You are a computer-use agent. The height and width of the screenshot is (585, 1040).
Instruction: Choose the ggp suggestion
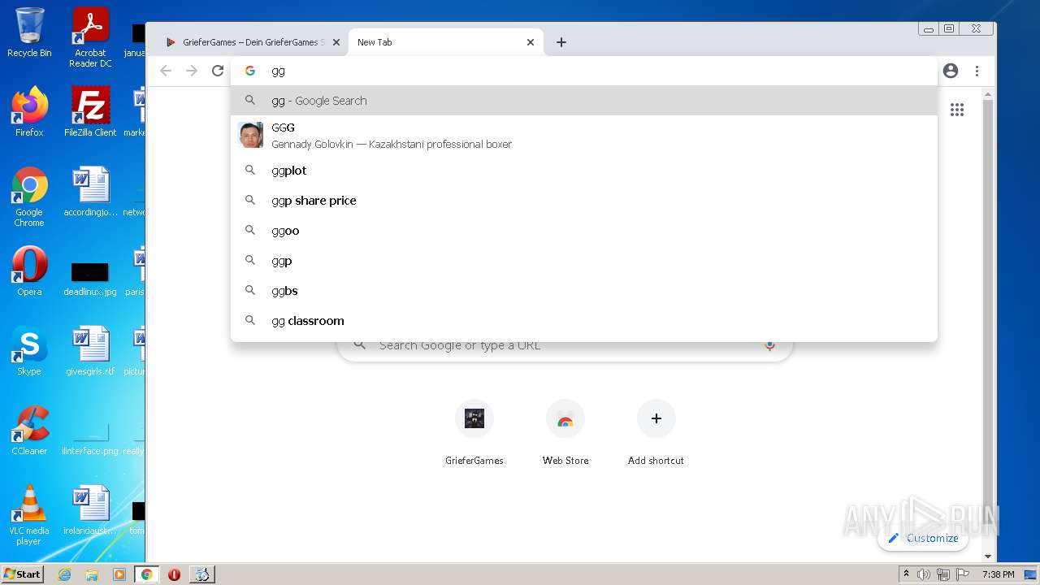pos(584,261)
